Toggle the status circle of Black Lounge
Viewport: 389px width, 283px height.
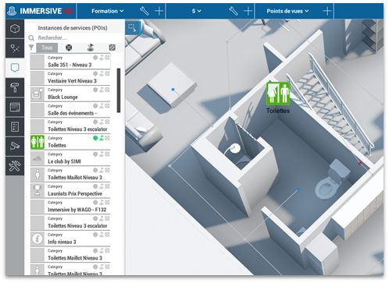[x=95, y=90]
